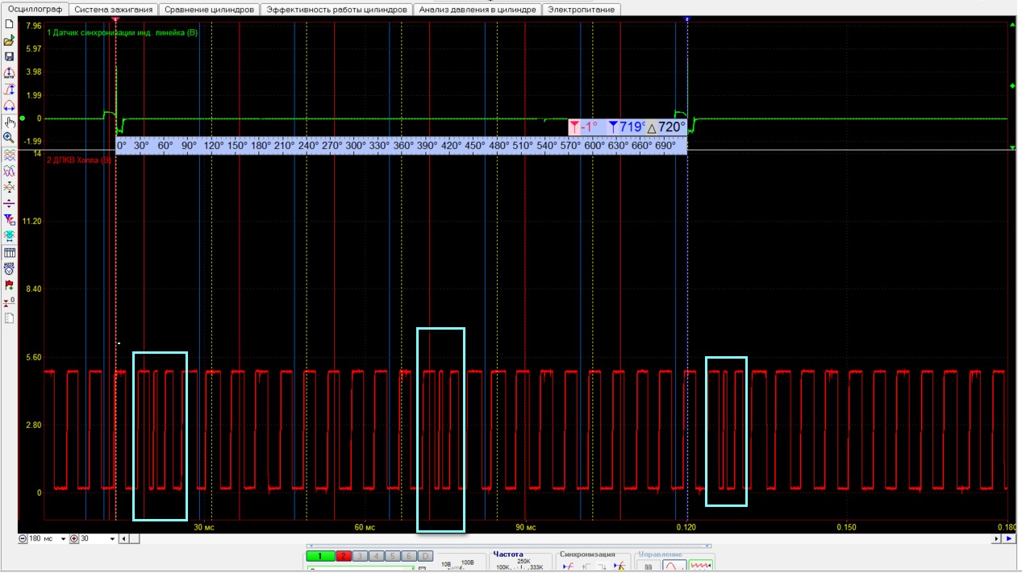Click the zero level marker icon
This screenshot has width=1022, height=573.
[9, 301]
